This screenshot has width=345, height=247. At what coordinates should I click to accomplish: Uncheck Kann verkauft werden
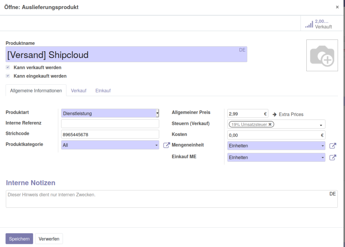tap(7, 67)
